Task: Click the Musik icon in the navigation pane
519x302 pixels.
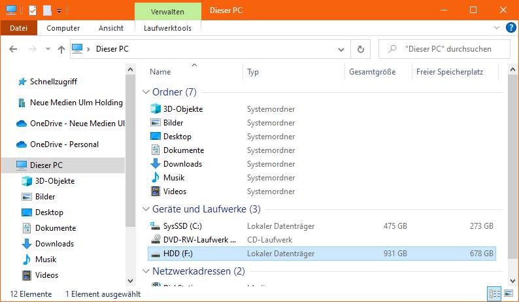Action: [x=27, y=260]
